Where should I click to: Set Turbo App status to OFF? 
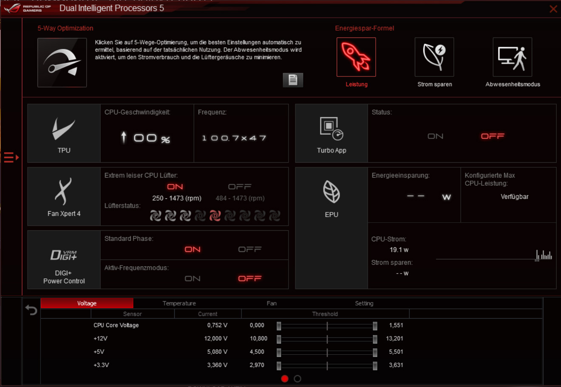click(493, 136)
